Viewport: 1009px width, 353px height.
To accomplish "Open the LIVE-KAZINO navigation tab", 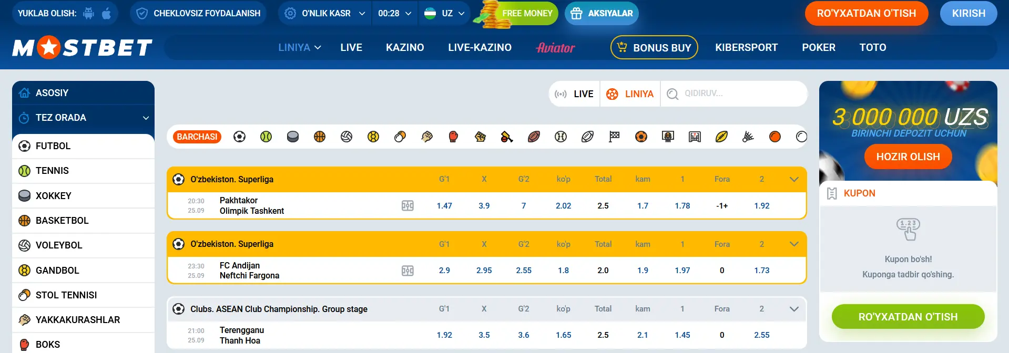I will pyautogui.click(x=480, y=47).
